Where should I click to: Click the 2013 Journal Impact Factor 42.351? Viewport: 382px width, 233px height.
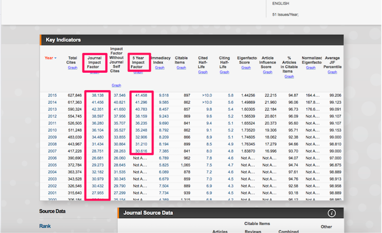point(98,109)
